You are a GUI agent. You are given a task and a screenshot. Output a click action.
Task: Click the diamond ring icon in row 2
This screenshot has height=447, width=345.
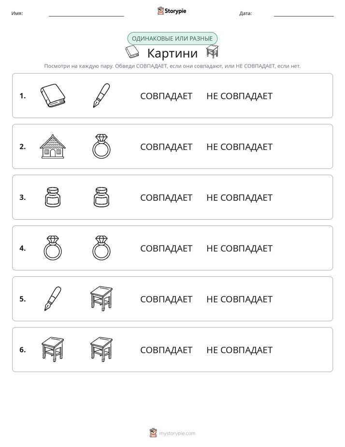click(x=101, y=146)
